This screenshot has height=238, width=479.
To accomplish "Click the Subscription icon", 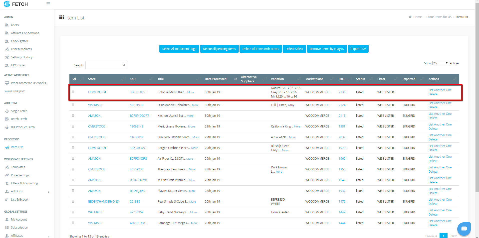I will [7, 228].
